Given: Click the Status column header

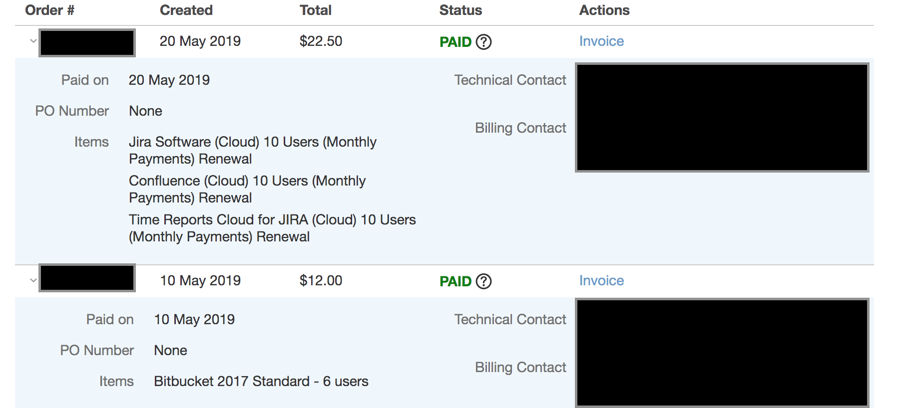Looking at the screenshot, I should coord(460,10).
